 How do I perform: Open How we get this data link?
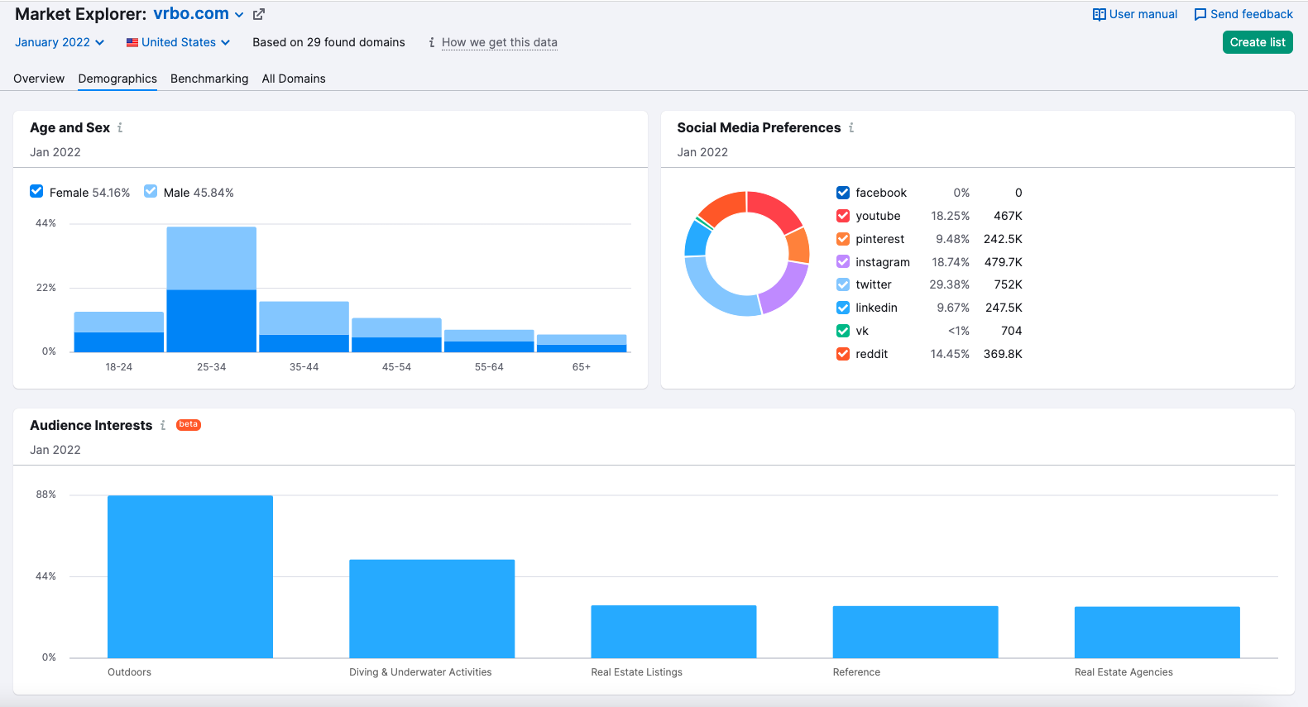click(x=500, y=42)
